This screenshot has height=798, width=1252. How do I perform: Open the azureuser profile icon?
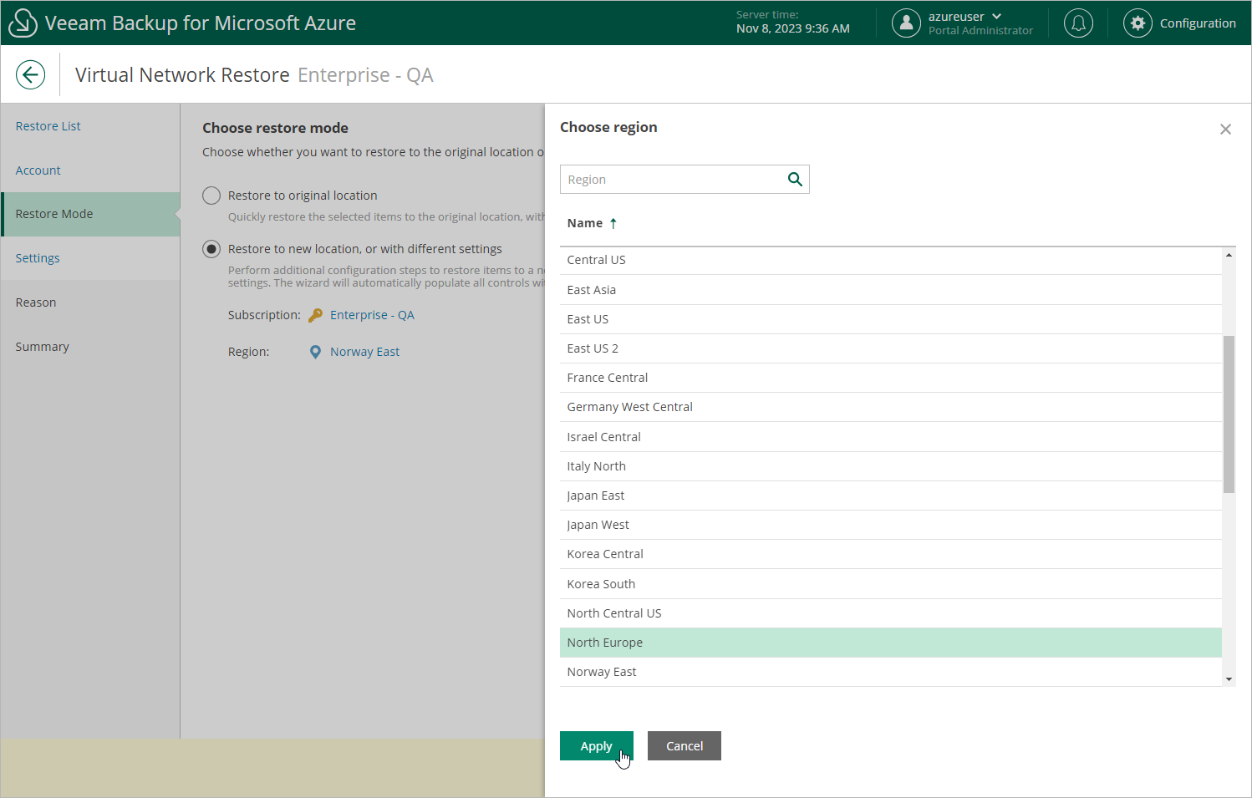[x=906, y=23]
